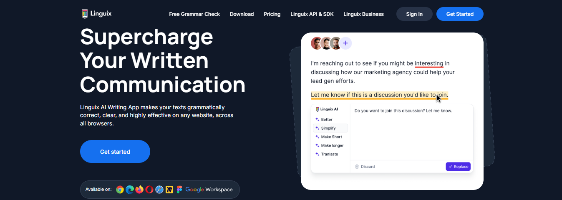This screenshot has height=200, width=562.
Task: Click the large blue Get started button
Action: coord(115,152)
